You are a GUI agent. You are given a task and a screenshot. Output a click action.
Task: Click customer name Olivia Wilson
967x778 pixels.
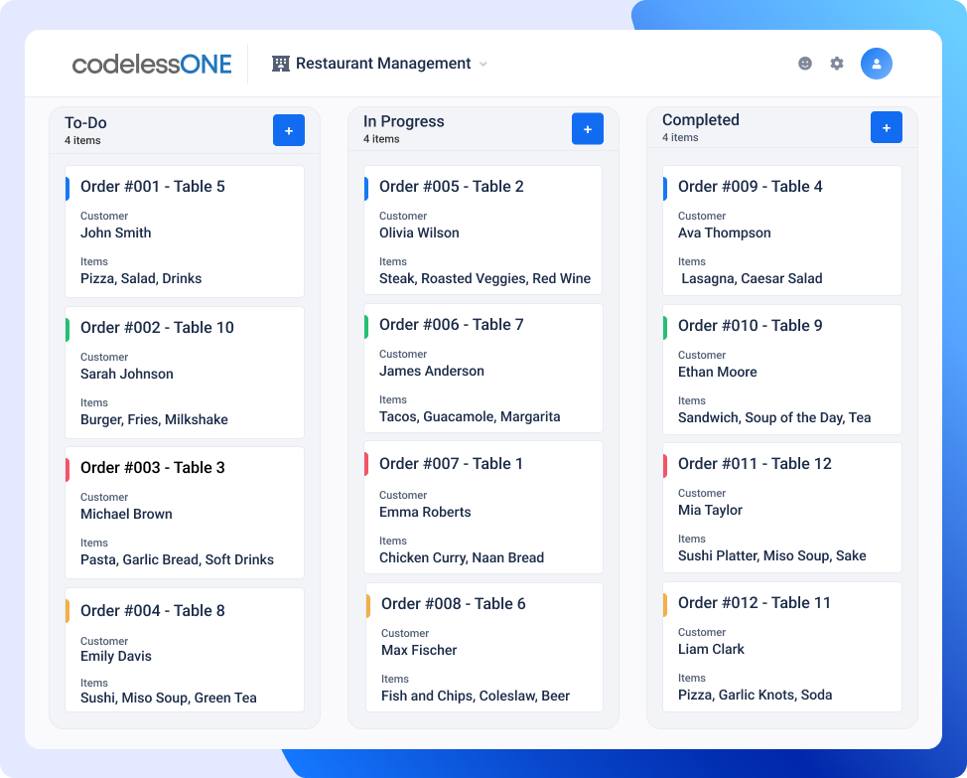click(419, 233)
